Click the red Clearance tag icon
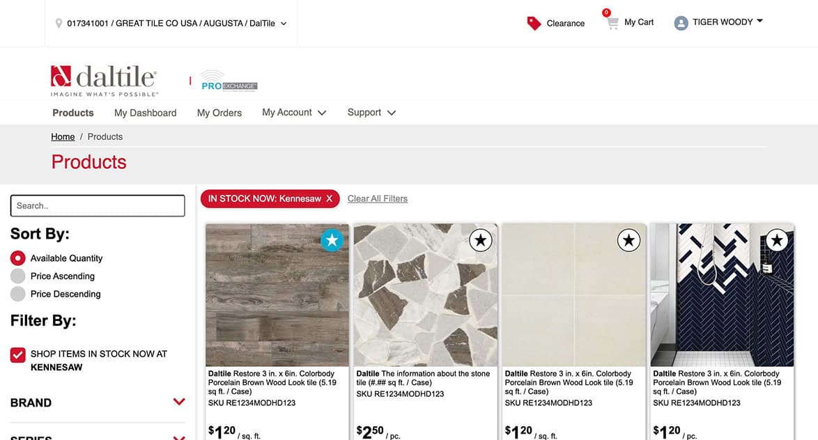 [534, 23]
